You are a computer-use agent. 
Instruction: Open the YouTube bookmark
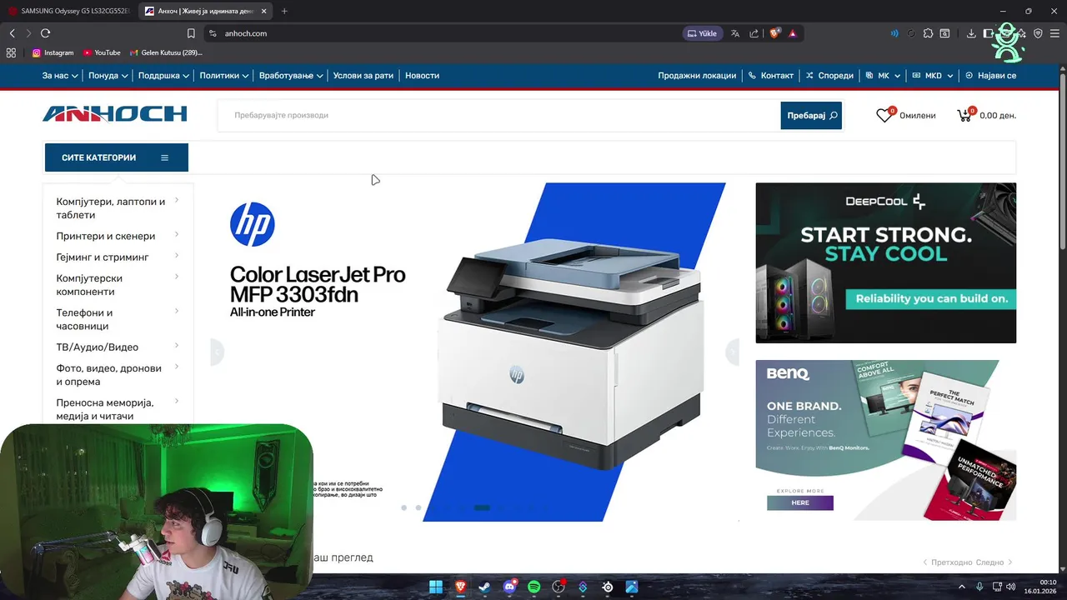point(103,52)
